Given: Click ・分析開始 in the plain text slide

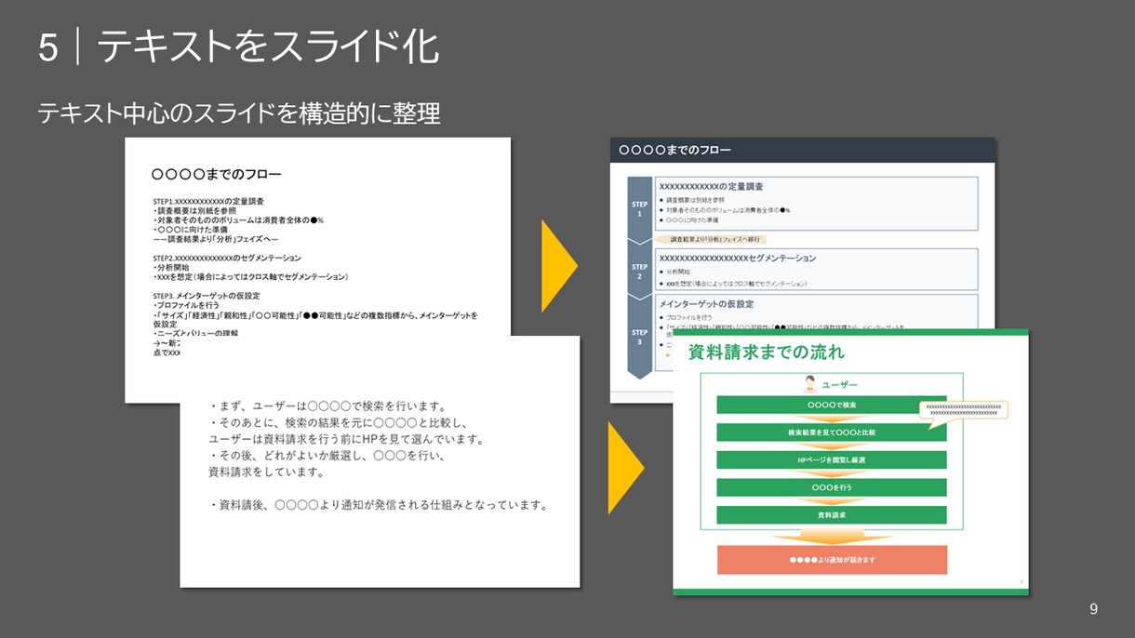Looking at the screenshot, I should pyautogui.click(x=172, y=267).
